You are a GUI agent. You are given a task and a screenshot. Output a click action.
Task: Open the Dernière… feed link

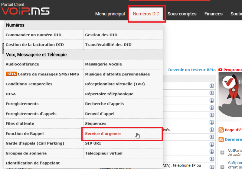(233, 139)
